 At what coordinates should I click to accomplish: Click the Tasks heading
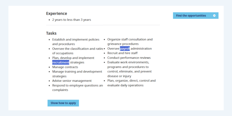[51, 33]
